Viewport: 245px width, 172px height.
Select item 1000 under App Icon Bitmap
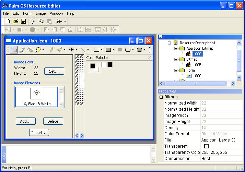(197, 54)
